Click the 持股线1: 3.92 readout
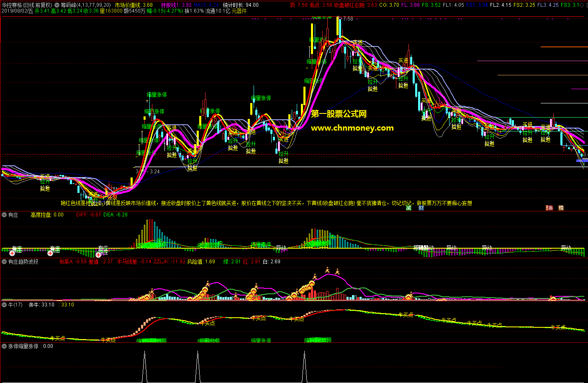This screenshot has width=588, height=383. 177,5
